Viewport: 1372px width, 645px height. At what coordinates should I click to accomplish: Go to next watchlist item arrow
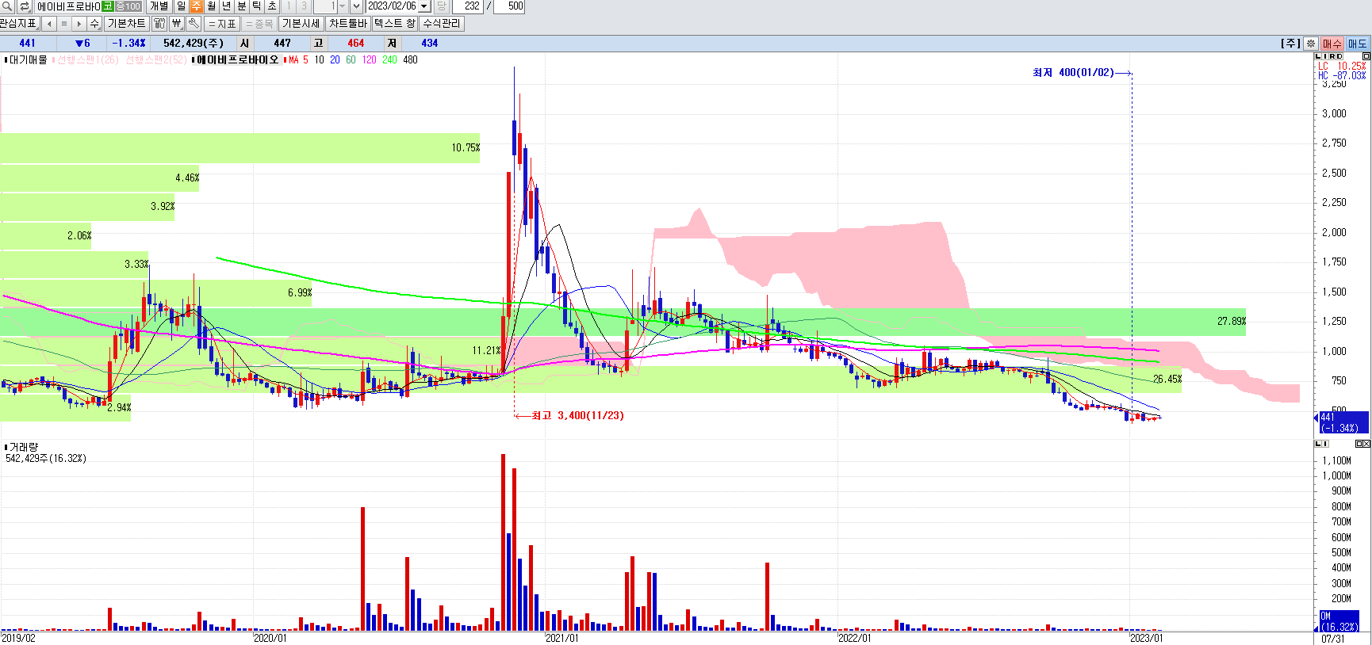click(x=79, y=24)
